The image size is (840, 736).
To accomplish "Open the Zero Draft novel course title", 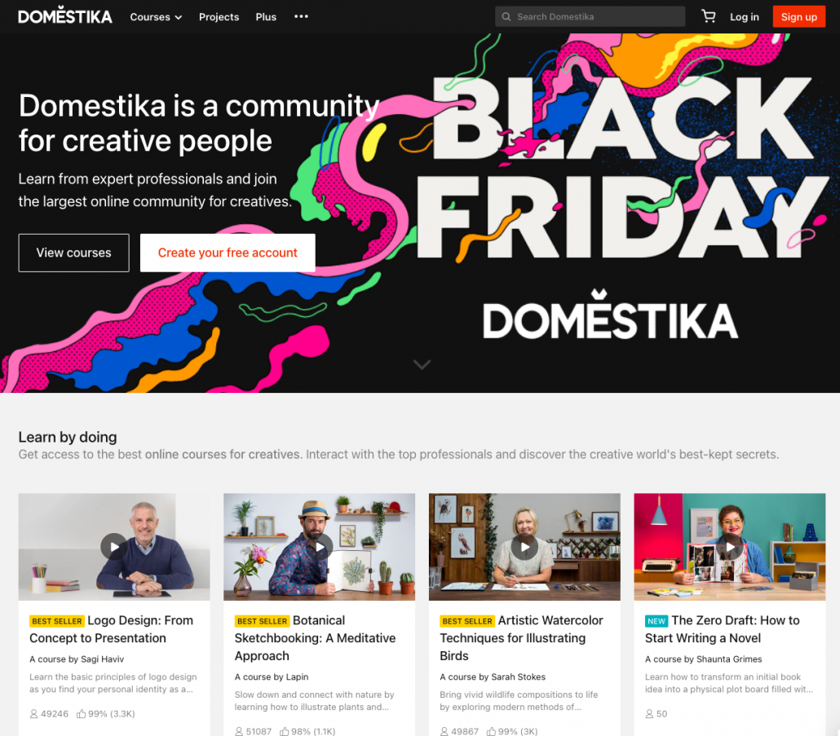I will point(722,629).
